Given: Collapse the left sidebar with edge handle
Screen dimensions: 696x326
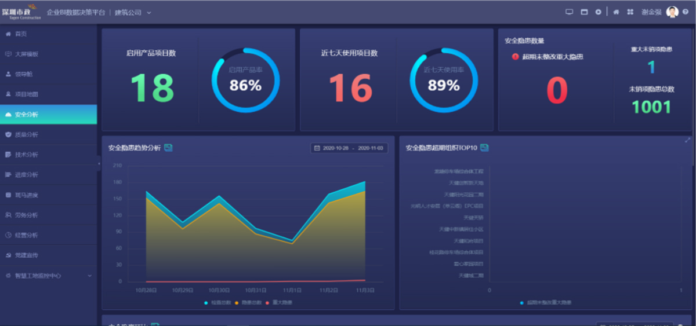Looking at the screenshot, I should [99, 164].
